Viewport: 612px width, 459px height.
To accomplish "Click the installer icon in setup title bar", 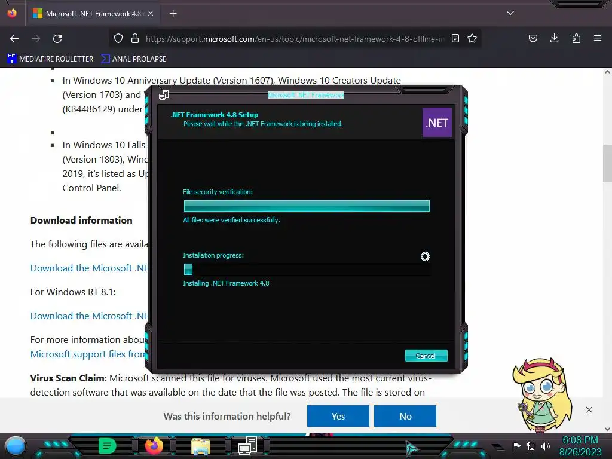I will [x=164, y=95].
